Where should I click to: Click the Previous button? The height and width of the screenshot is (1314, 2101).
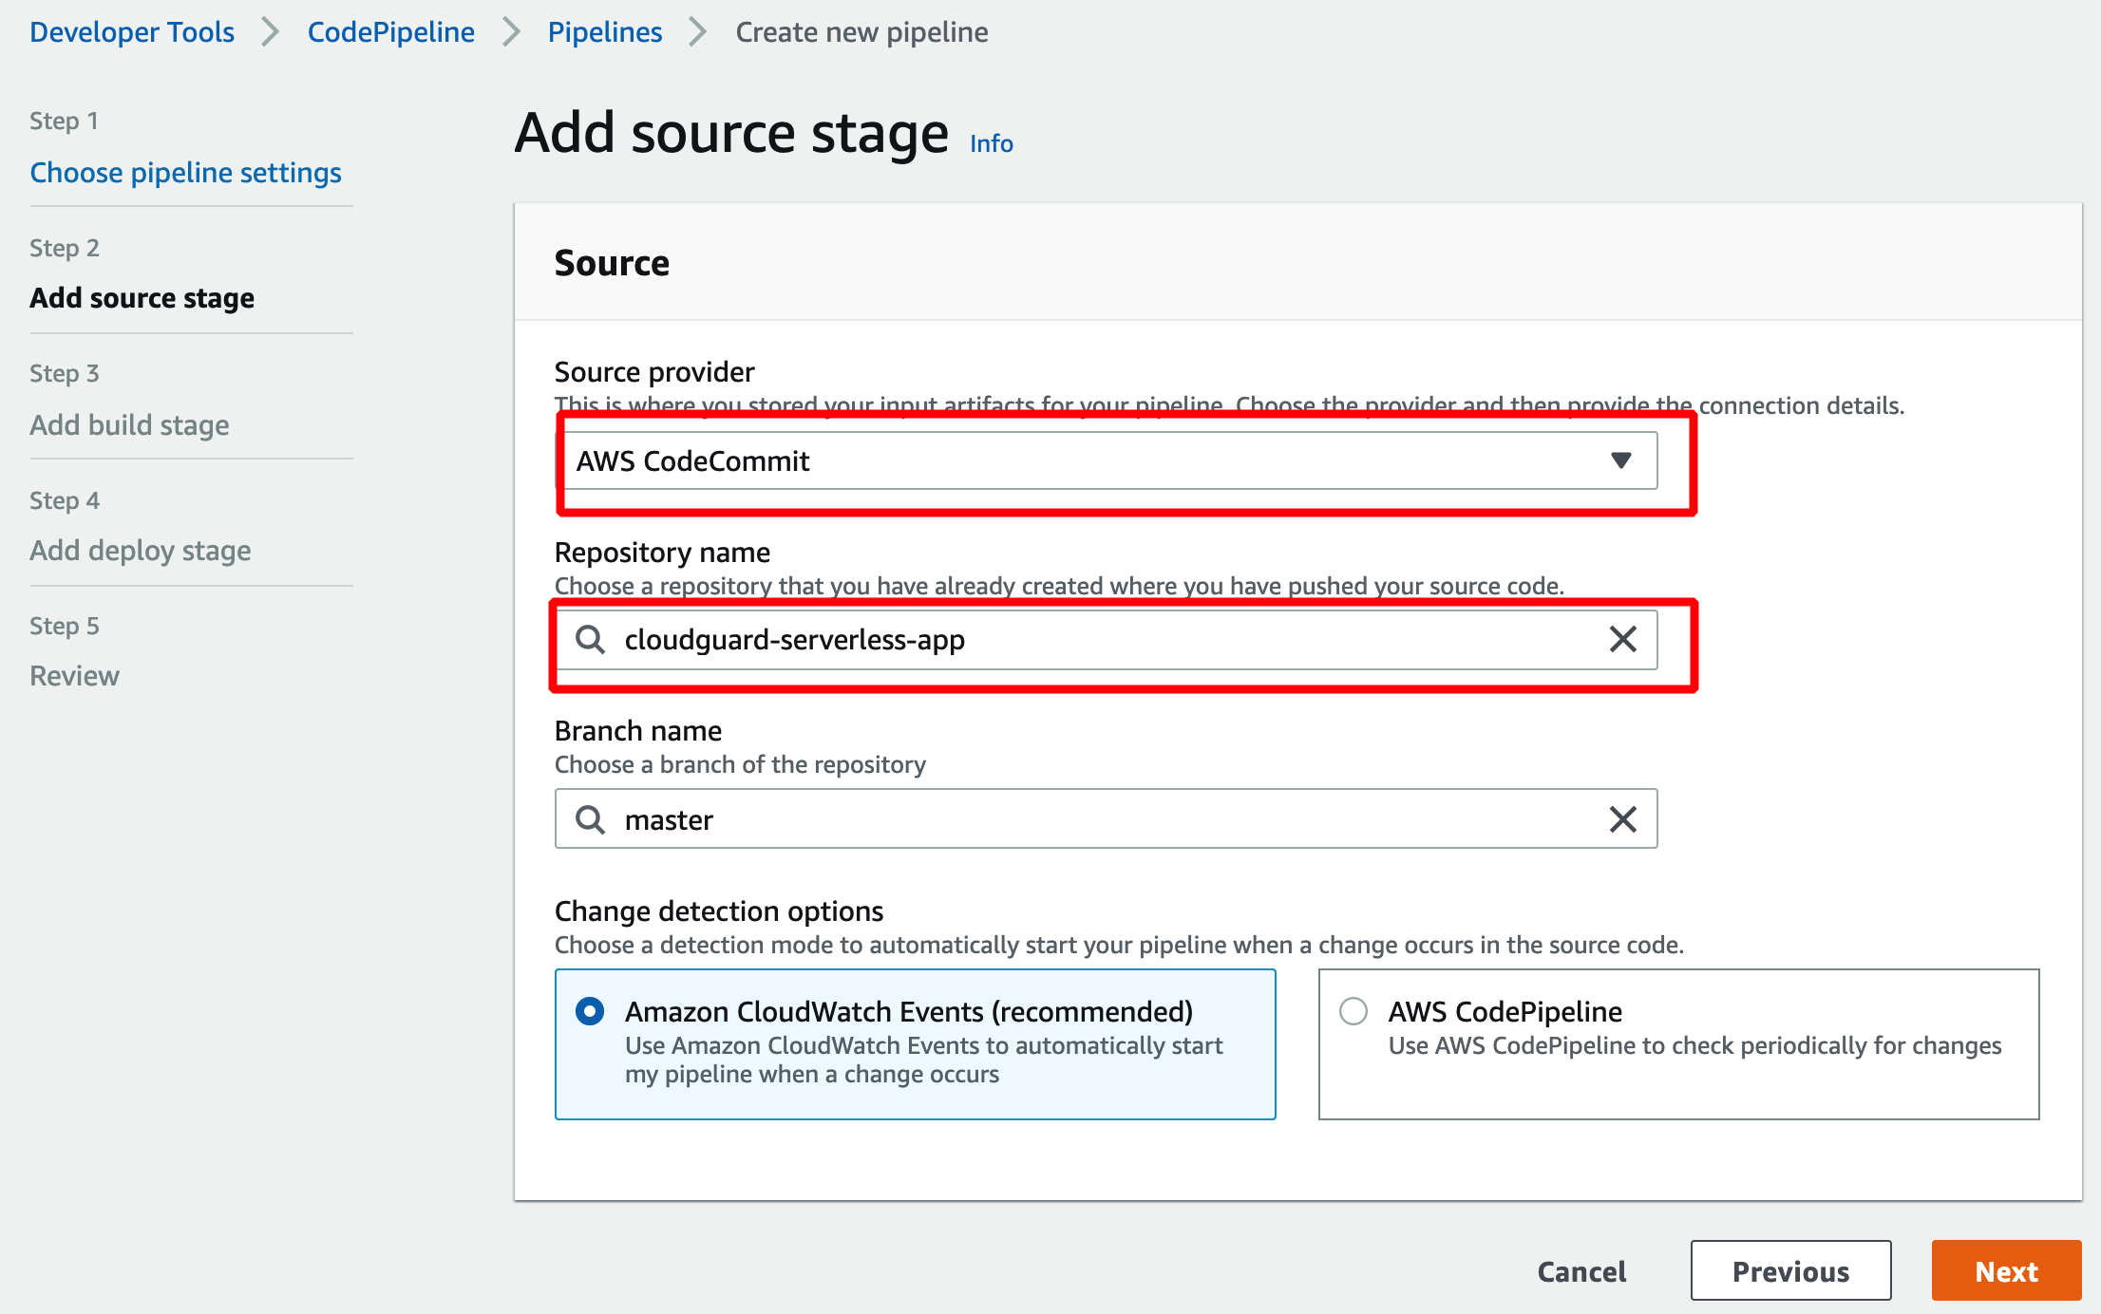pos(1790,1270)
